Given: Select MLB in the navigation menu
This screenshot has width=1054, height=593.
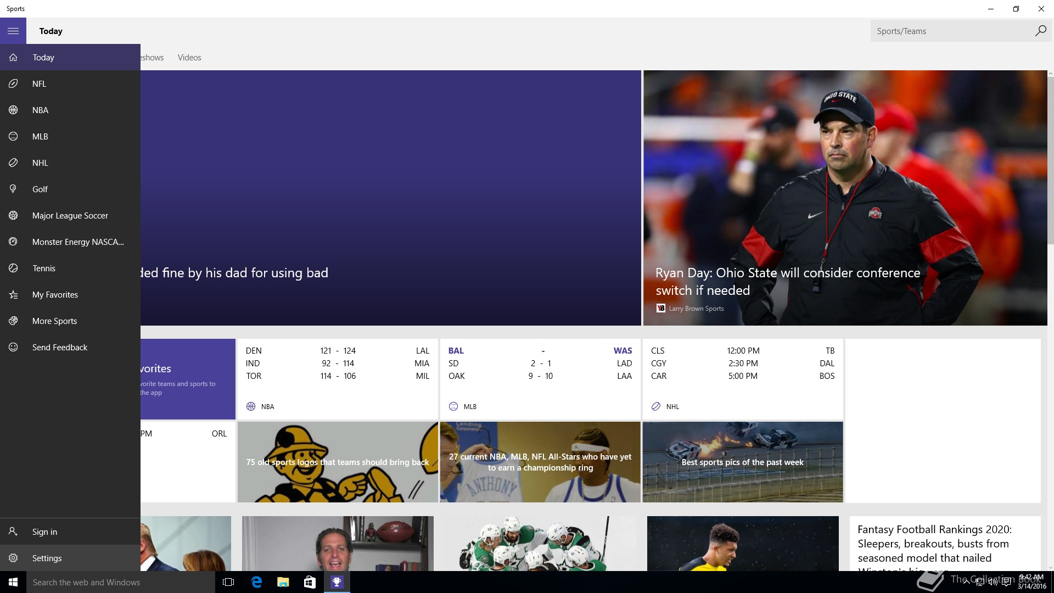Looking at the screenshot, I should [70, 136].
